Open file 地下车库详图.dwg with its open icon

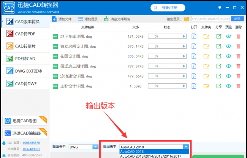pos(194,37)
